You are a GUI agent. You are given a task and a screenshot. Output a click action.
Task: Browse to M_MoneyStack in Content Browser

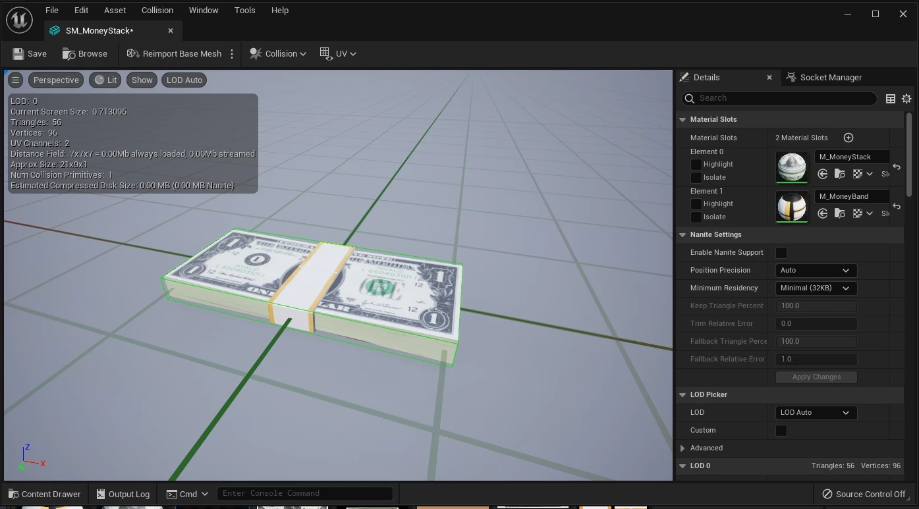coord(839,174)
